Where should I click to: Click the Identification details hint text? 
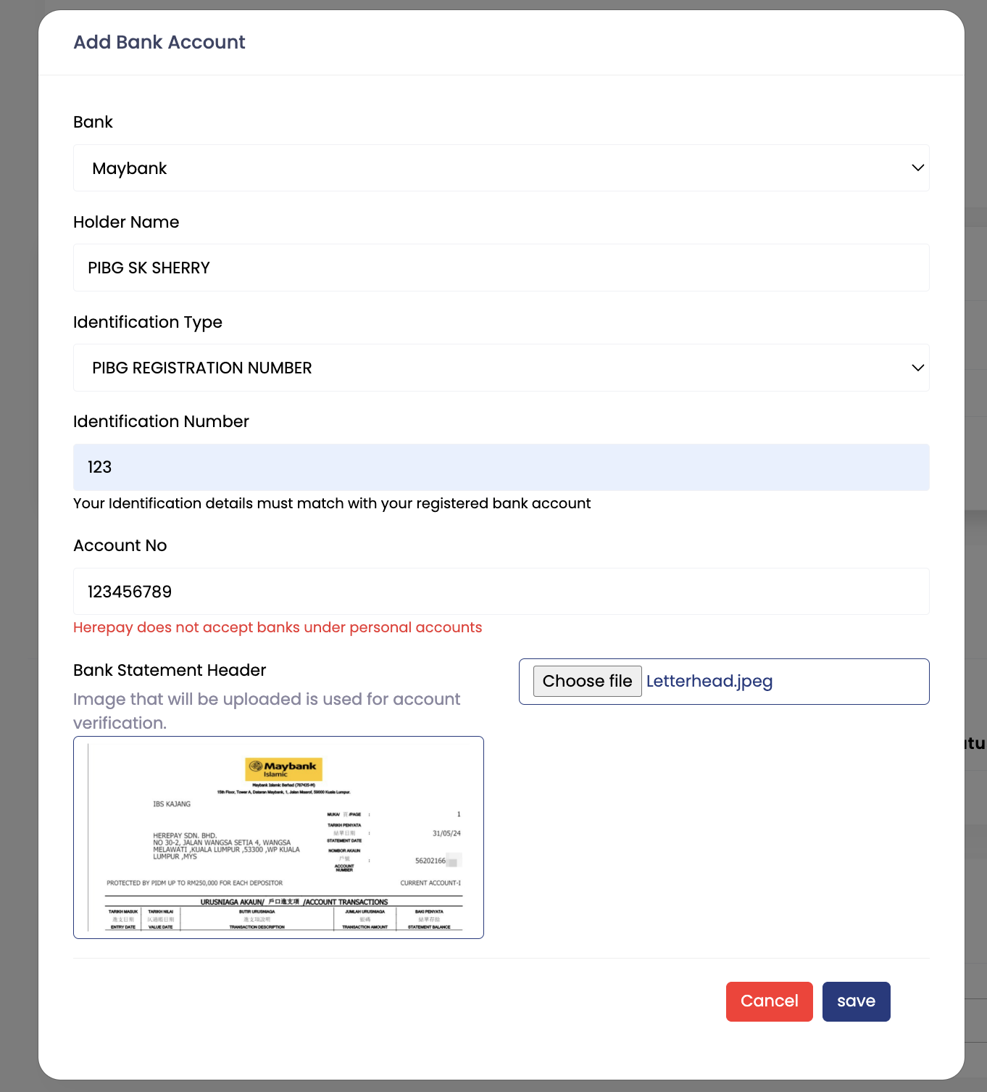[332, 503]
